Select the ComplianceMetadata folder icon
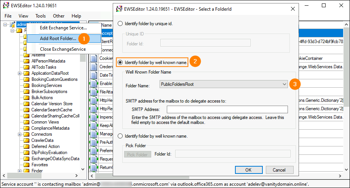Image resolution: width=350 pixels, height=188 pixels. 26,128
